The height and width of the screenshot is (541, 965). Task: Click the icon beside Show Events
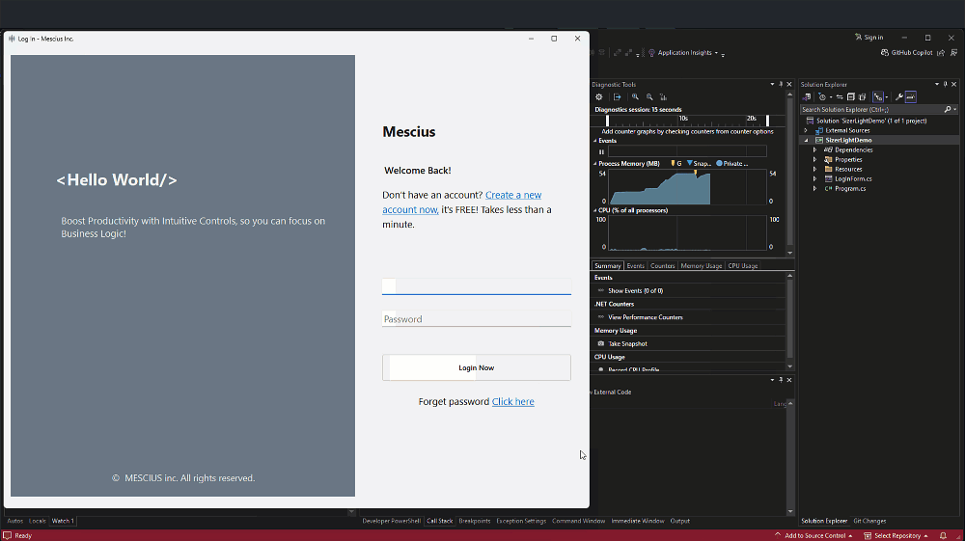[x=601, y=291]
